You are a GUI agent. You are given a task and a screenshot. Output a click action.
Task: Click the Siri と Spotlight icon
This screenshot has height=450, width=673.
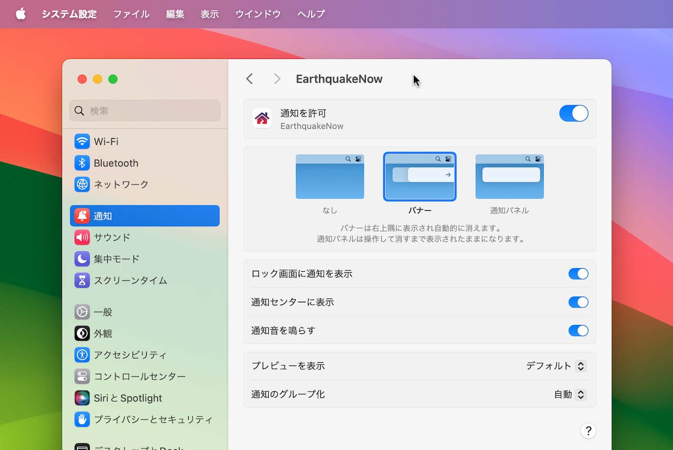[x=82, y=398]
